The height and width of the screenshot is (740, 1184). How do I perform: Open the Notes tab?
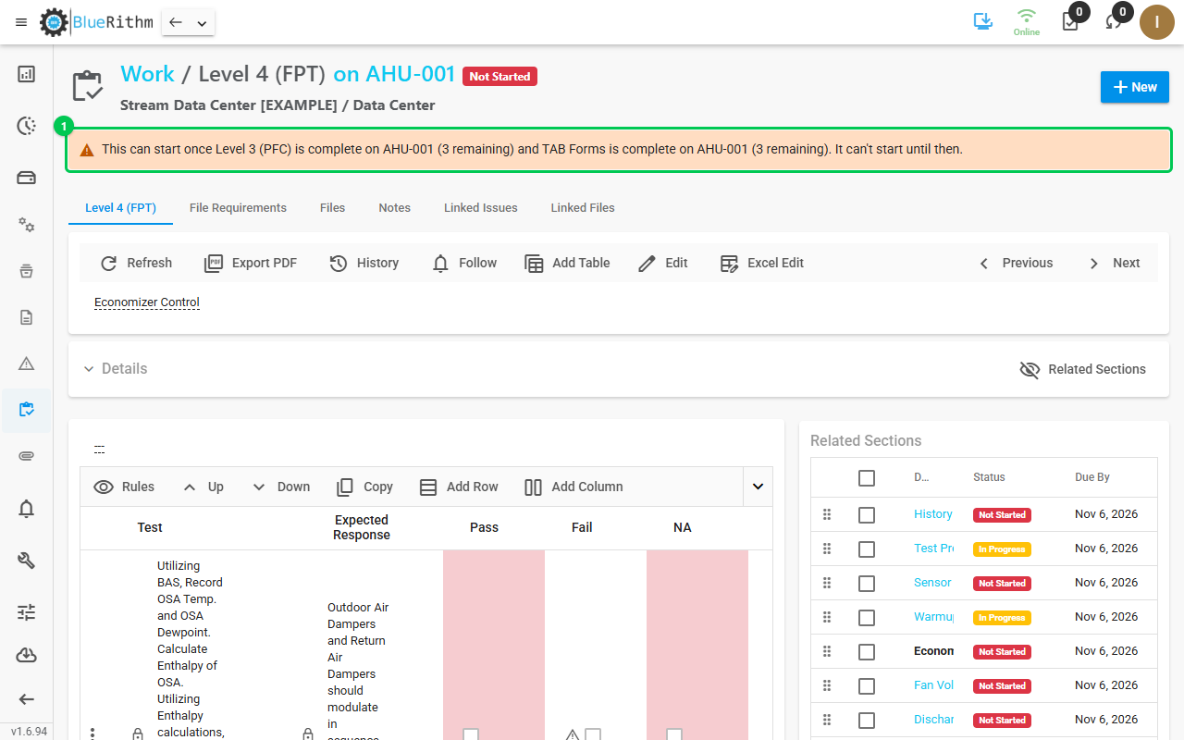(x=394, y=208)
